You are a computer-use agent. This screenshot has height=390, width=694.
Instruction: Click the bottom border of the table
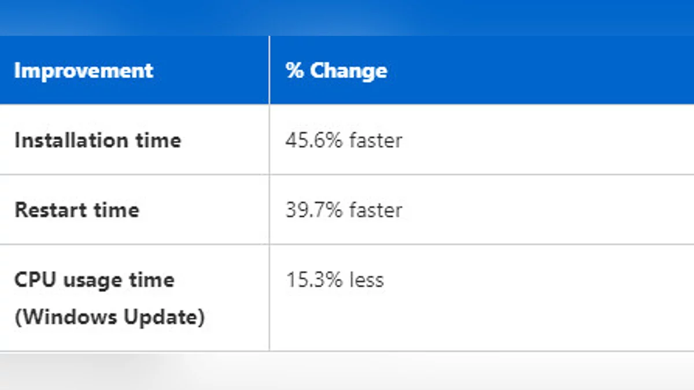(x=347, y=351)
